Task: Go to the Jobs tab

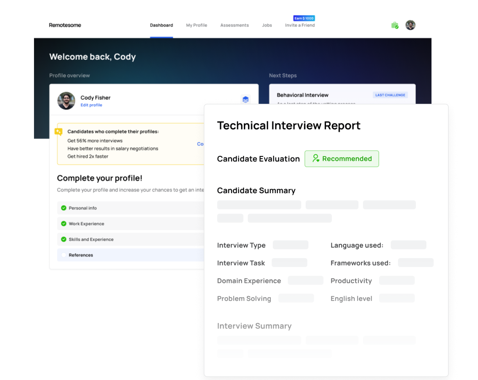Action: [x=267, y=25]
